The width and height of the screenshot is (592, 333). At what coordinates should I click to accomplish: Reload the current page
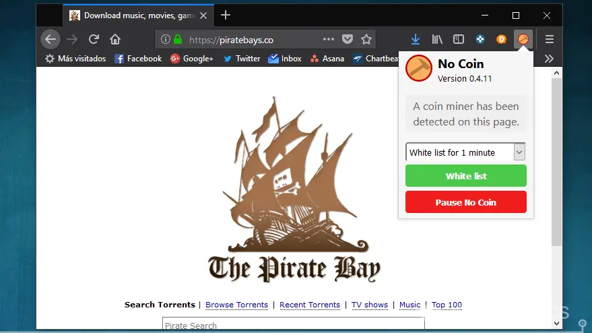click(x=94, y=39)
